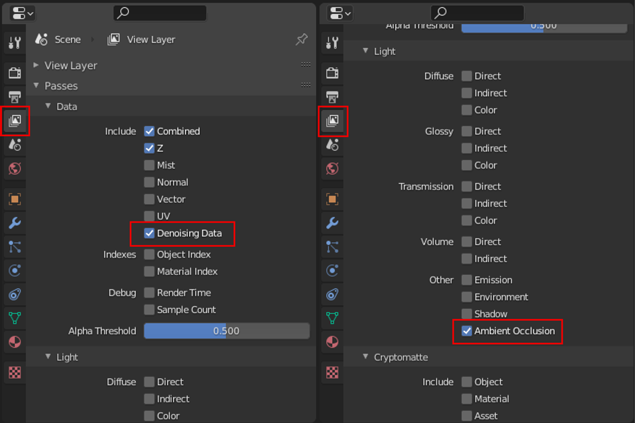This screenshot has width=635, height=423.
Task: Uncheck Ambient Occlusion pass
Action: [x=467, y=331]
